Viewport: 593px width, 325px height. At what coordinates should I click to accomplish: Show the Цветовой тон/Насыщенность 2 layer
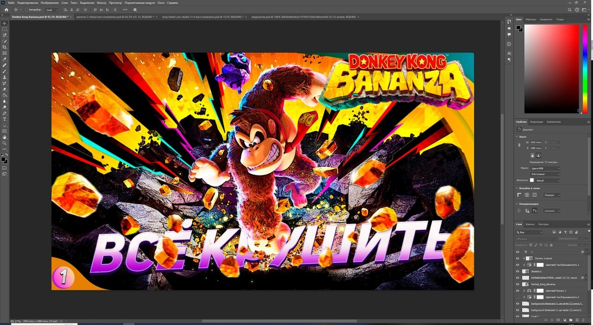pyautogui.click(x=517, y=297)
